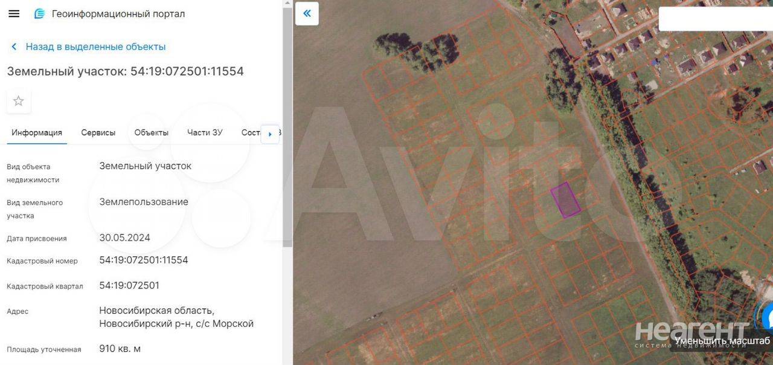
Task: Click the map search input field
Action: click(716, 19)
